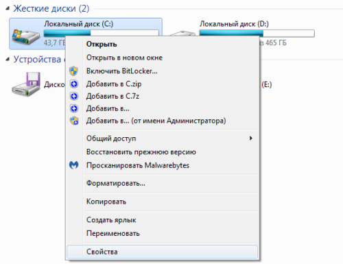Collapse the Жесткие диски (2) group

8,9
